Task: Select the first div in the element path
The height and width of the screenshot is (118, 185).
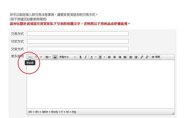Action: click(30, 112)
